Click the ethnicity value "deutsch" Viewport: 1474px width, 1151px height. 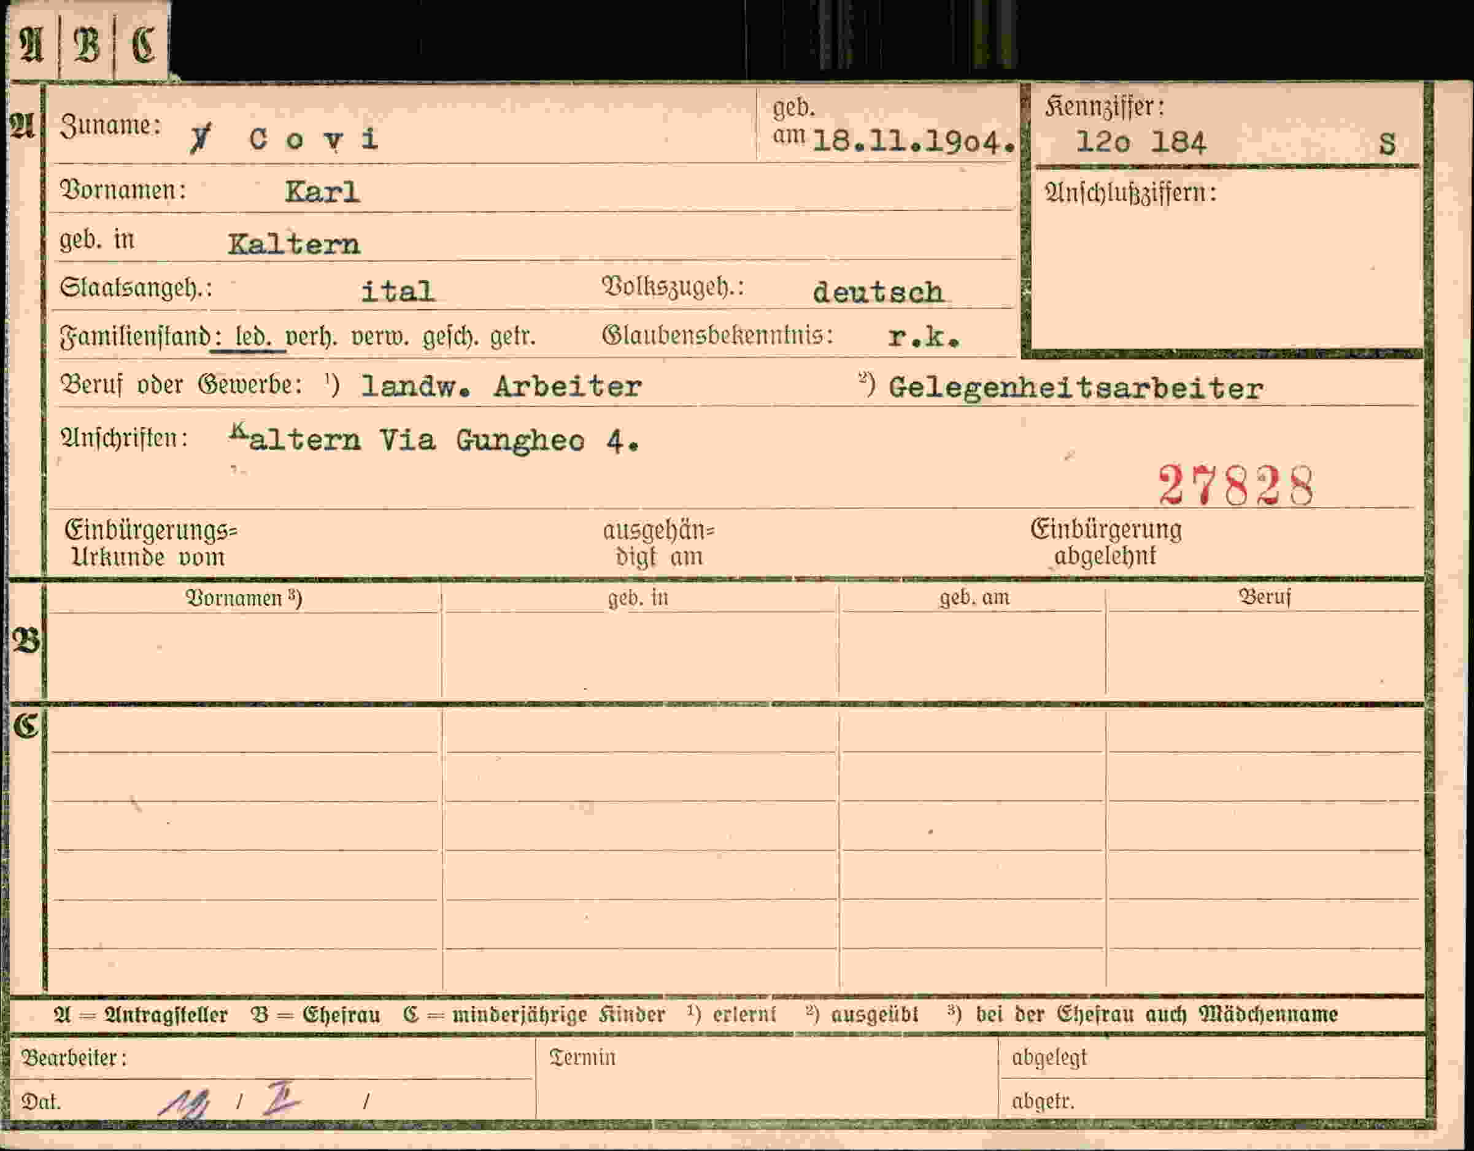pyautogui.click(x=878, y=292)
